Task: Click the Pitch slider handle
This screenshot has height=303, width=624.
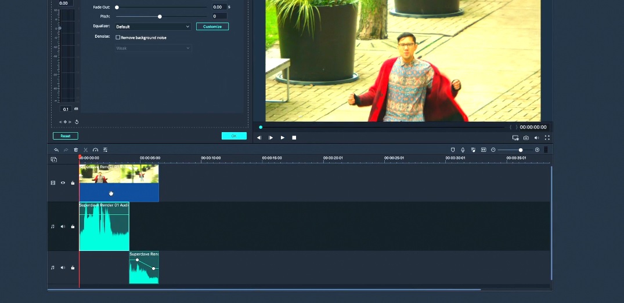Action: [x=160, y=16]
